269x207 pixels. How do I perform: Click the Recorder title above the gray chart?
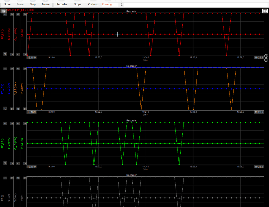coord(132,175)
